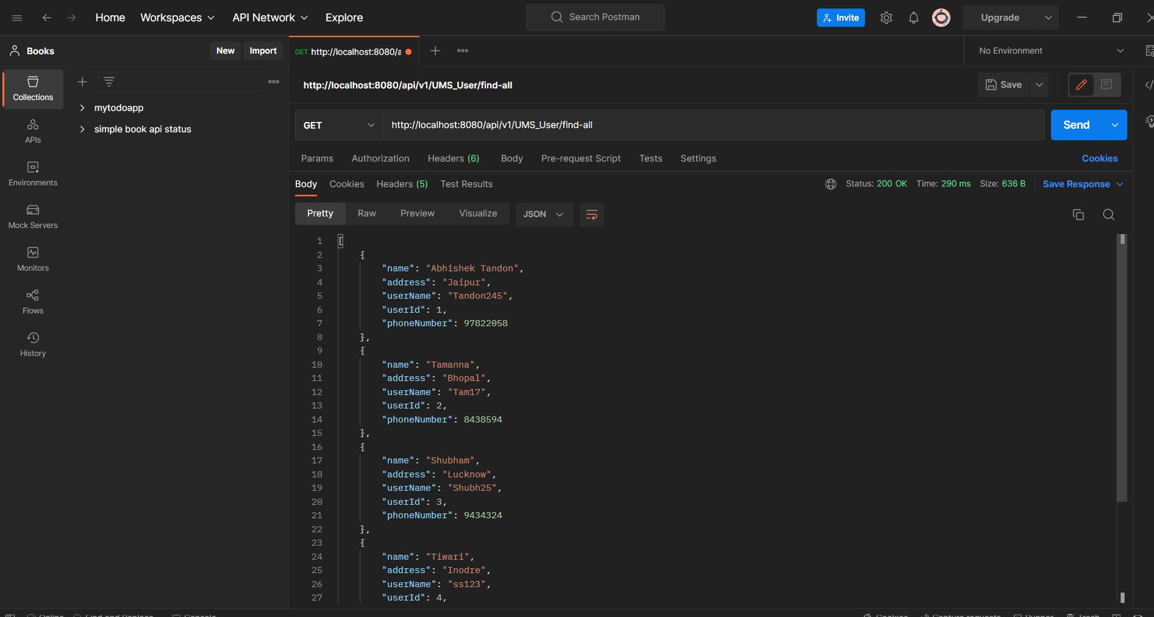Open the History panel
1154x617 pixels.
click(x=32, y=344)
